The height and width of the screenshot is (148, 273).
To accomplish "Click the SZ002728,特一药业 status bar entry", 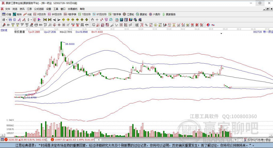I will tap(258, 140).
